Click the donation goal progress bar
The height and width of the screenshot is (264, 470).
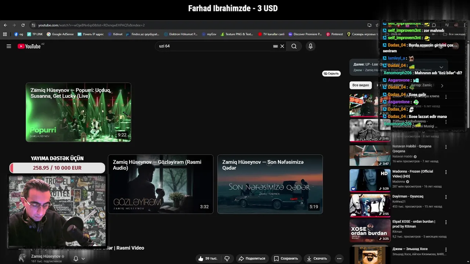57,168
